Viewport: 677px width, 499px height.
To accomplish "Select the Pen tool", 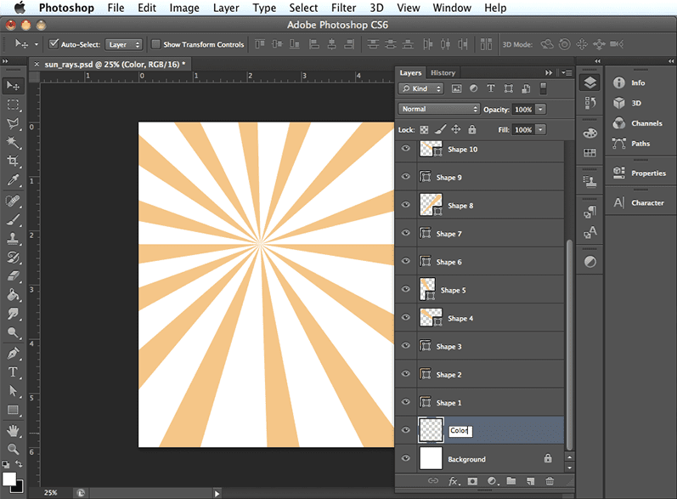I will click(x=13, y=354).
